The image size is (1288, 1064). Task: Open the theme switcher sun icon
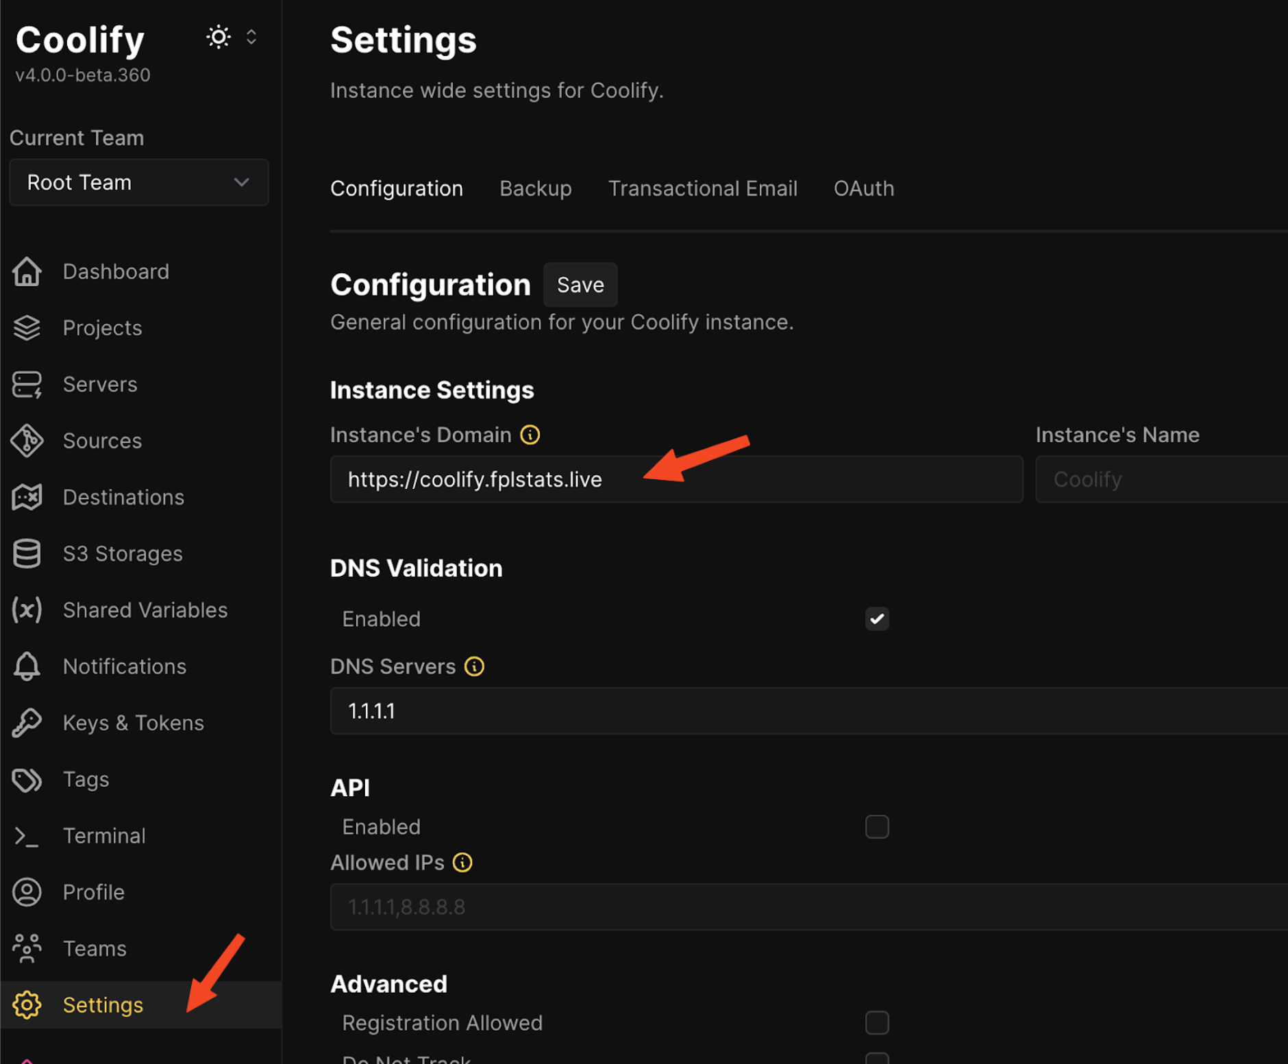point(219,37)
